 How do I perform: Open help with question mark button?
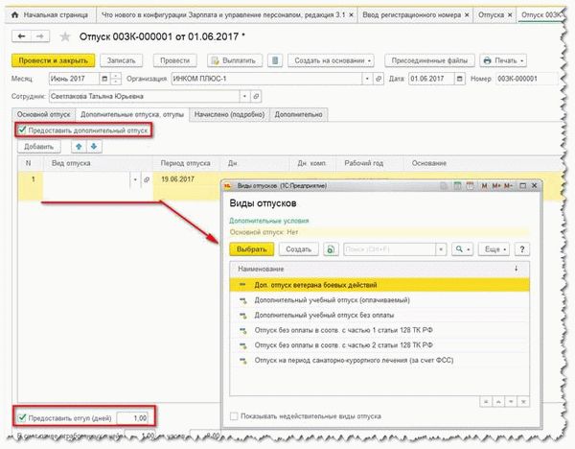522,249
